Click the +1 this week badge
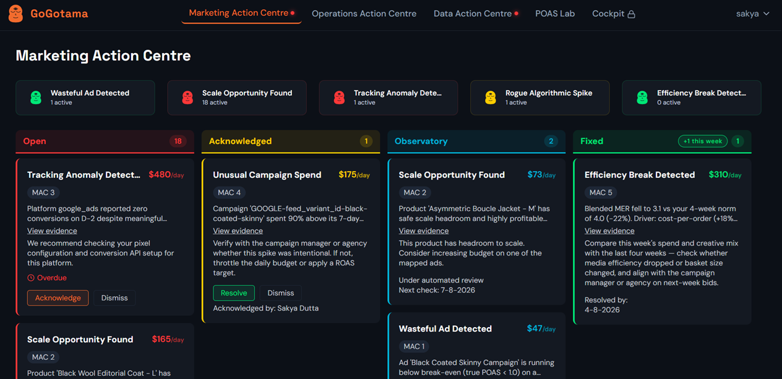Screen dimensions: 782x379 click(703, 141)
